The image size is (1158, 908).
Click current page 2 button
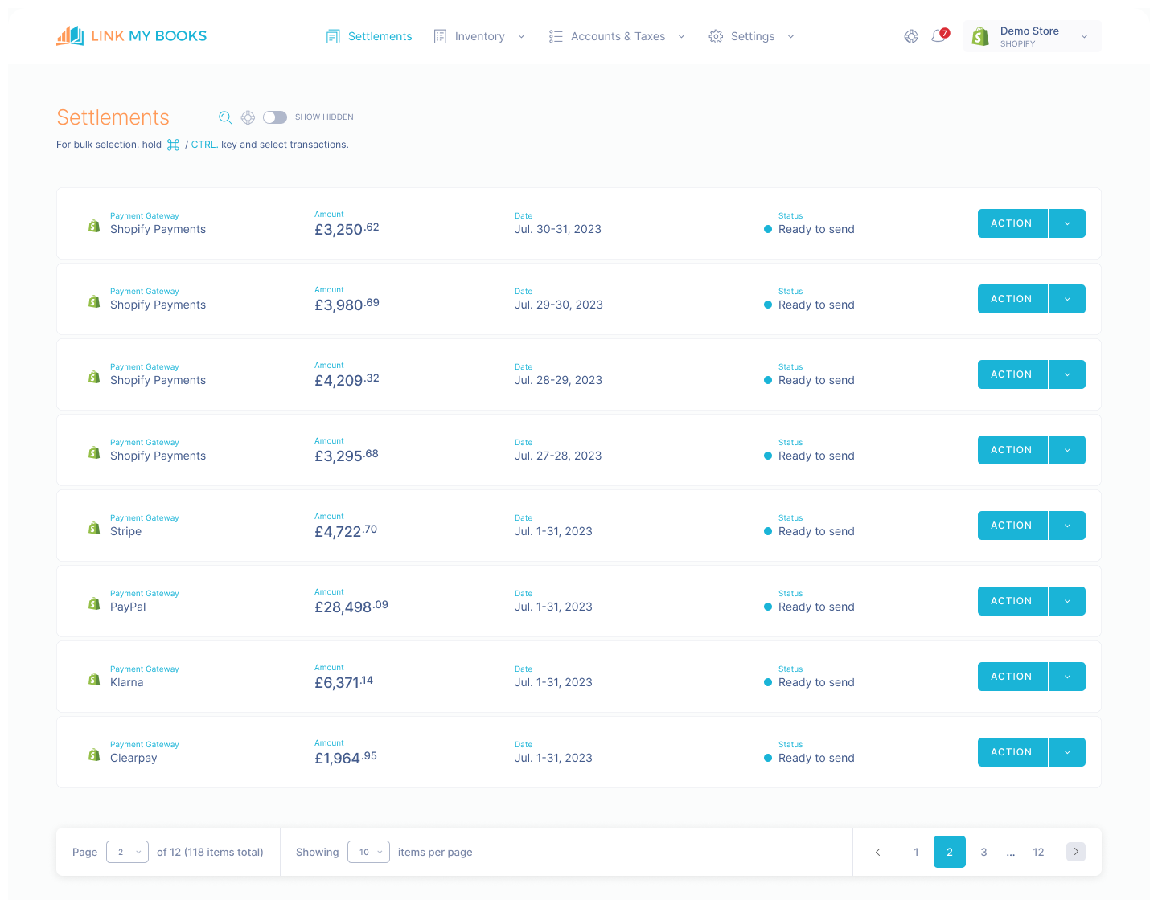tap(950, 852)
